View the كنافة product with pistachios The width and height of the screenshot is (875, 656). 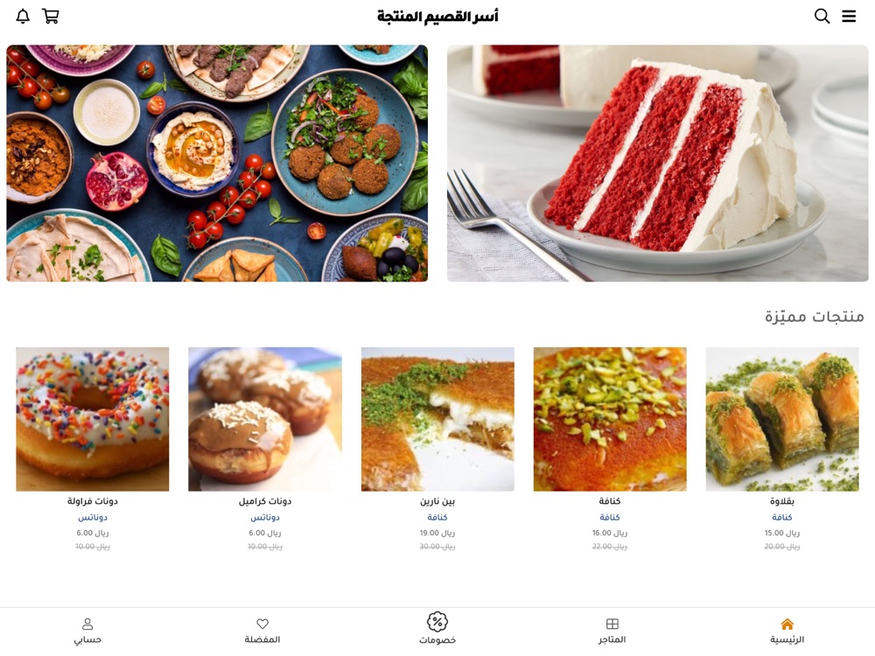(610, 419)
